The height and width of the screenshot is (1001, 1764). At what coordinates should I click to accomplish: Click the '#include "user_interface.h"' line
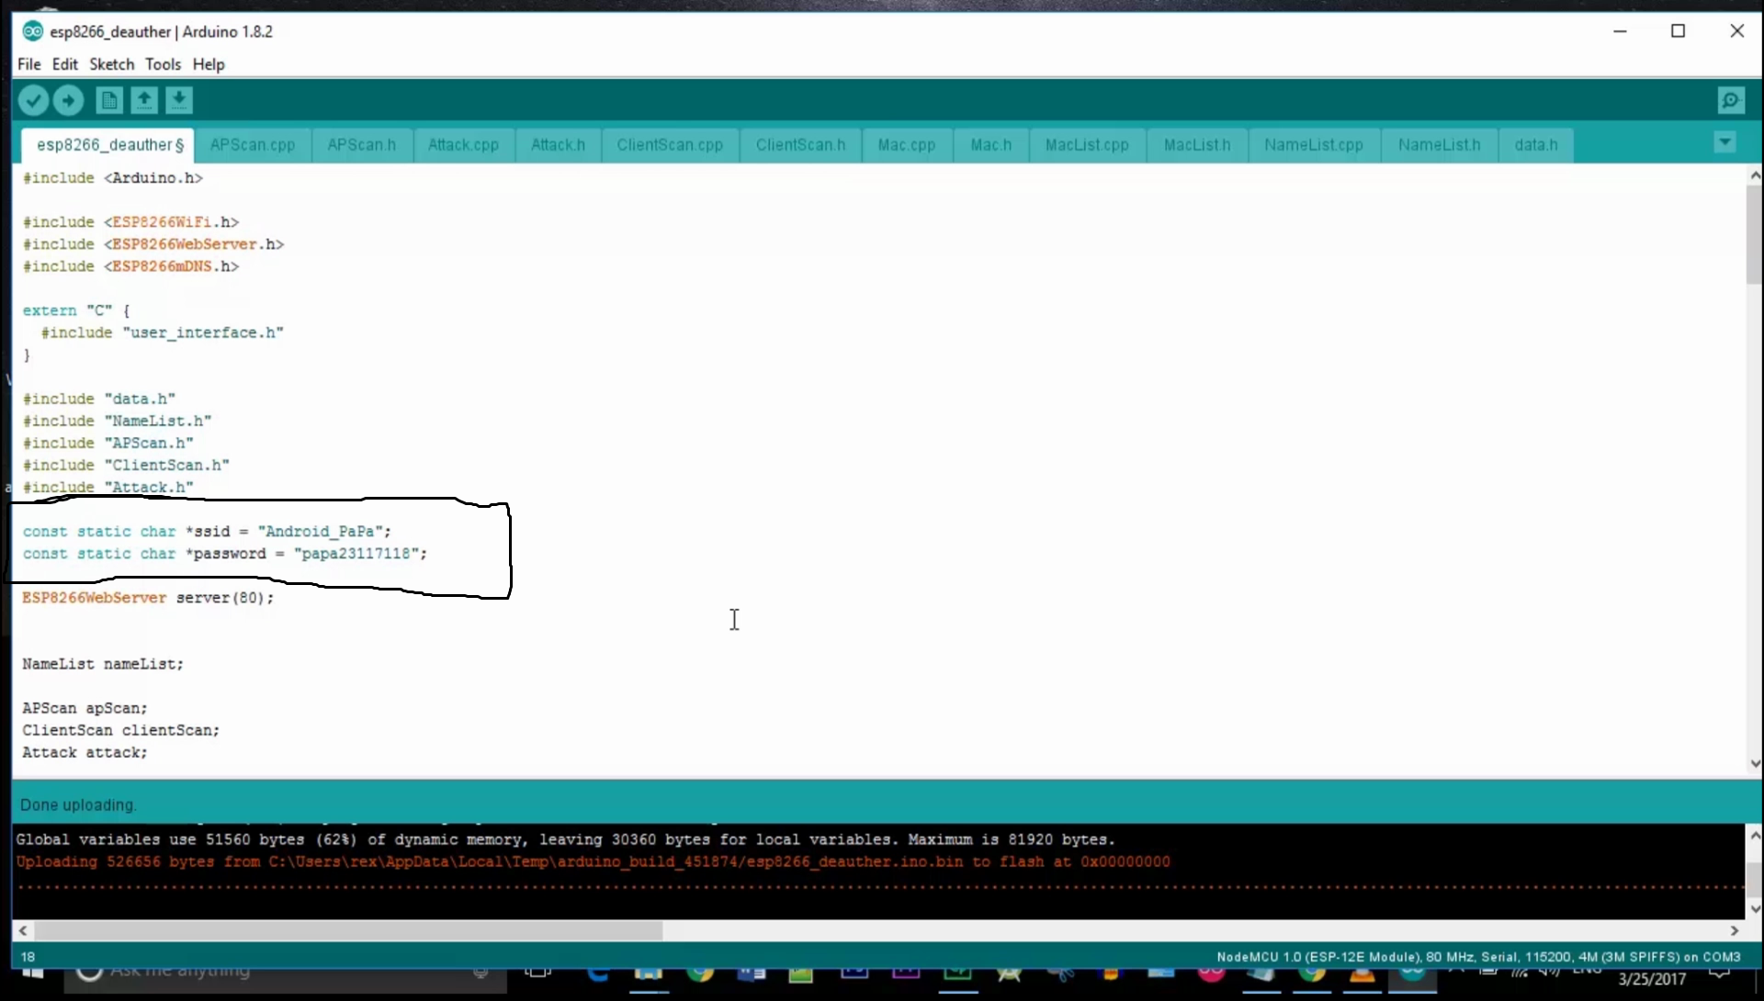click(x=163, y=332)
